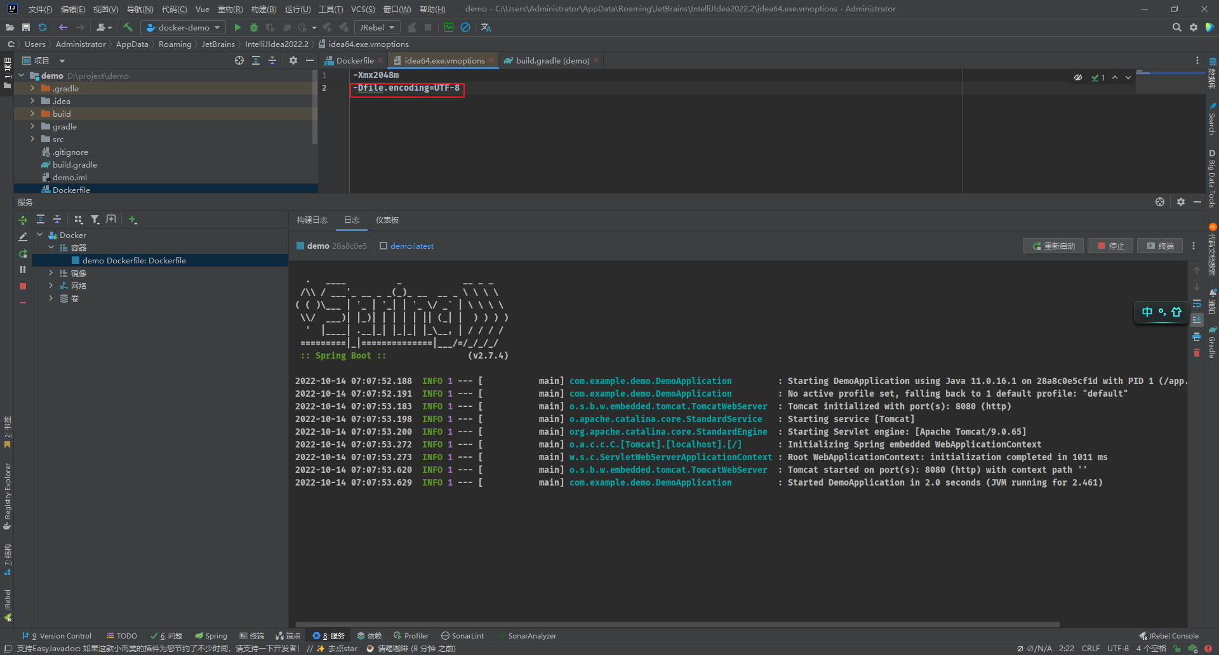Open the 仪表板 tab
The height and width of the screenshot is (655, 1219).
pos(387,220)
